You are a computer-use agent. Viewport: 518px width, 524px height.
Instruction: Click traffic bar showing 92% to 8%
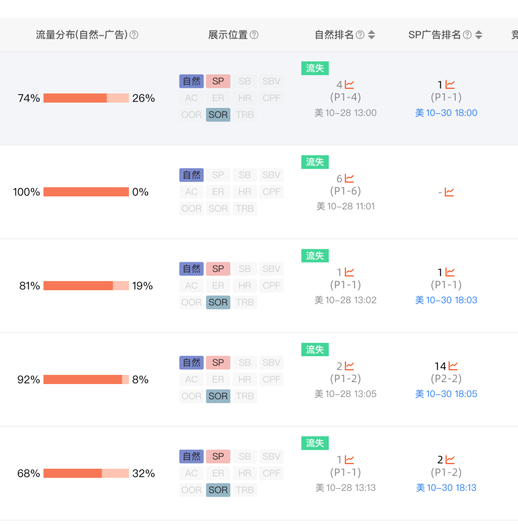86,380
